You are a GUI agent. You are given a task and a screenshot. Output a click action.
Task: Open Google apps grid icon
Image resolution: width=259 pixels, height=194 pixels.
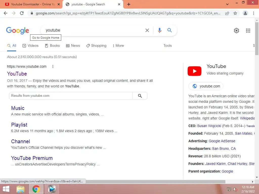point(248,31)
